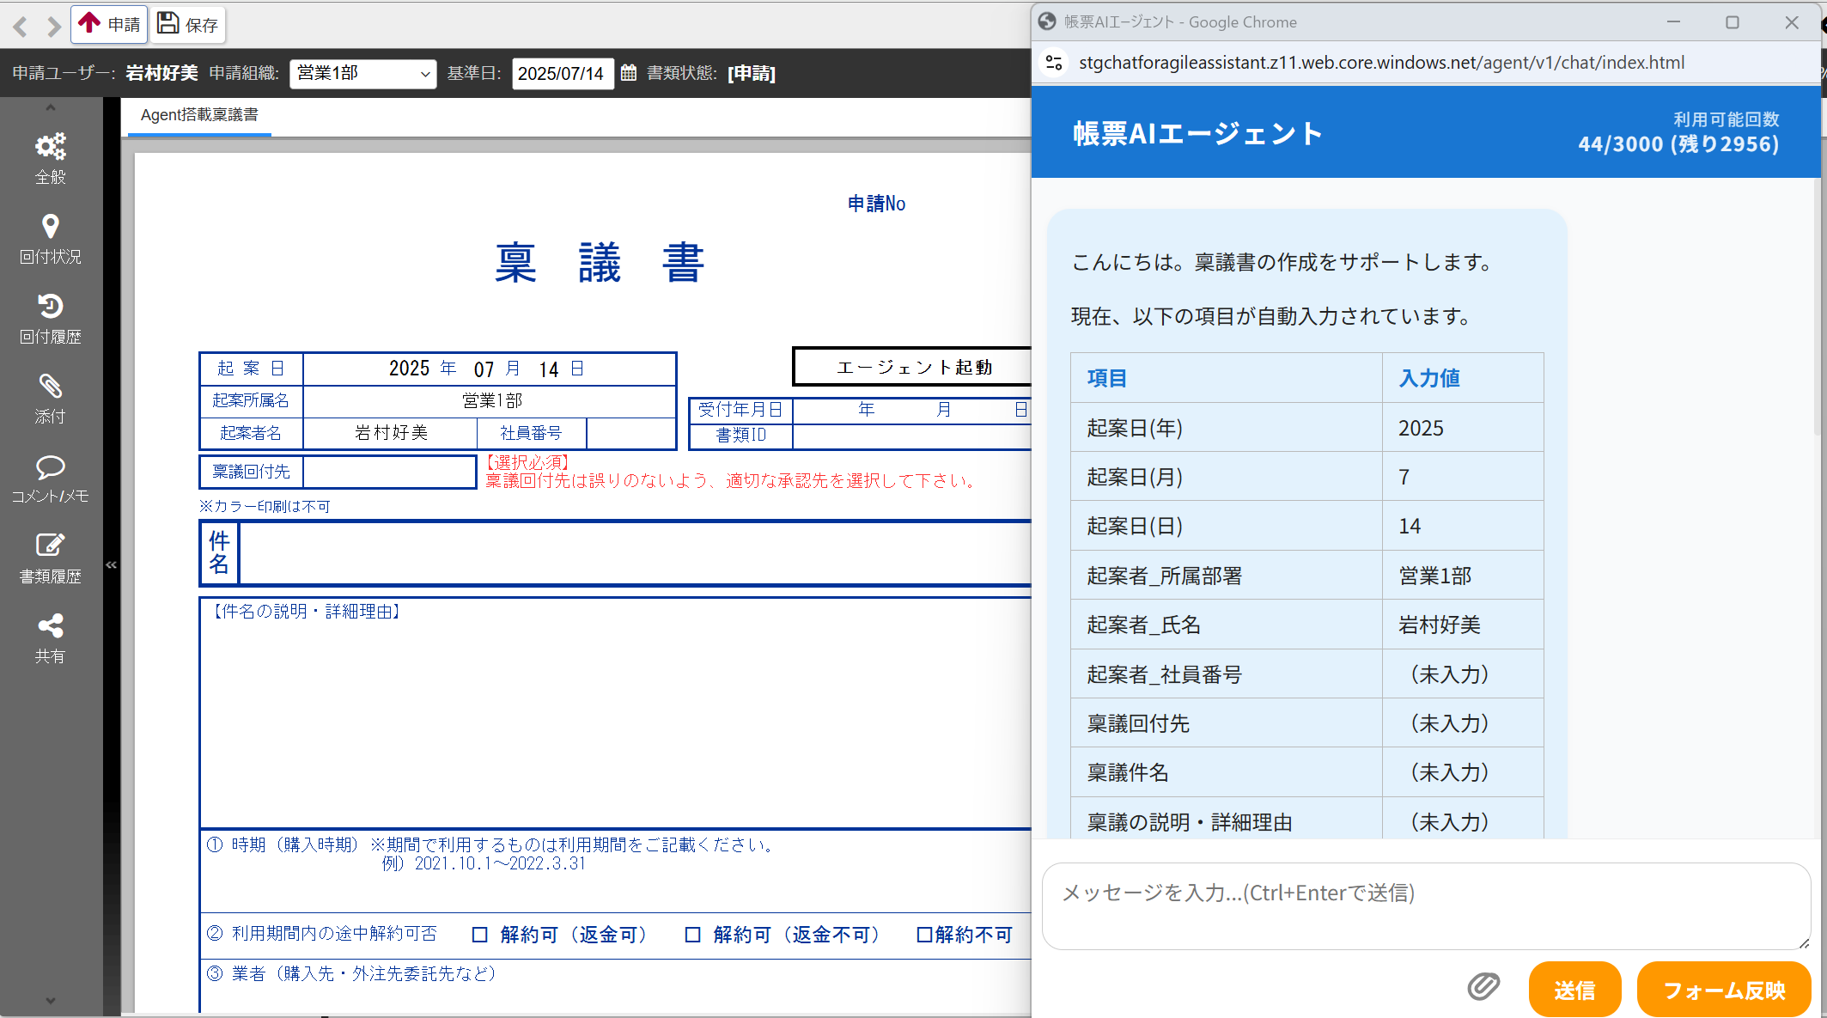Click the フォーム反映 button
The width and height of the screenshot is (1827, 1018).
[x=1724, y=990]
